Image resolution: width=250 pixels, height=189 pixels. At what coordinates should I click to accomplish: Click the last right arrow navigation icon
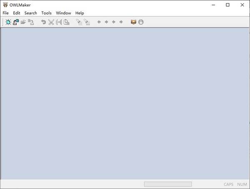(x=121, y=22)
